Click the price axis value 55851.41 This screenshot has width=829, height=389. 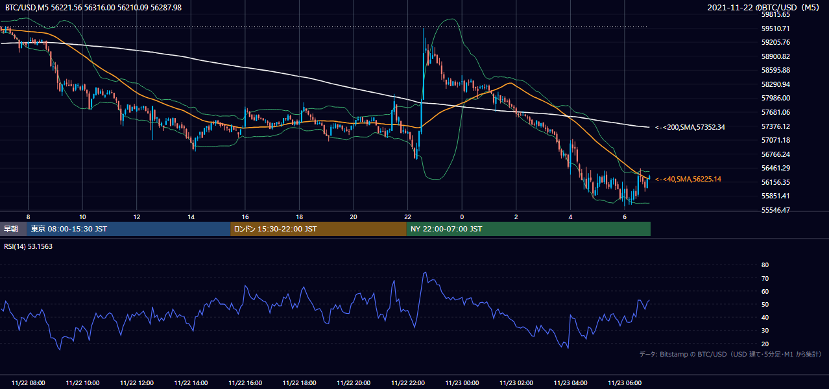(x=776, y=196)
